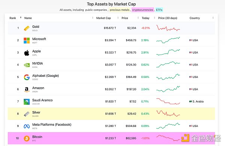Sort by Rank column arrows
The height and width of the screenshot is (146, 225).
(x=21, y=18)
